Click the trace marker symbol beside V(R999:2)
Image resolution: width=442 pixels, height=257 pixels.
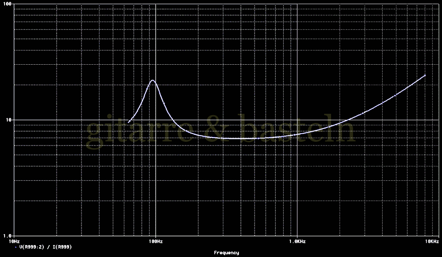tap(16, 247)
